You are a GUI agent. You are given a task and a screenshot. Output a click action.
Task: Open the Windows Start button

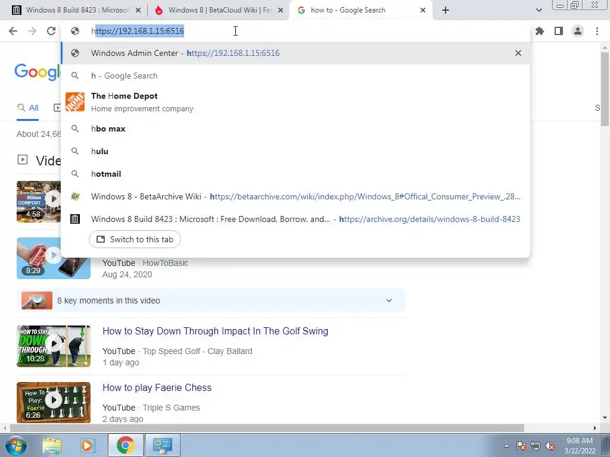coord(15,445)
